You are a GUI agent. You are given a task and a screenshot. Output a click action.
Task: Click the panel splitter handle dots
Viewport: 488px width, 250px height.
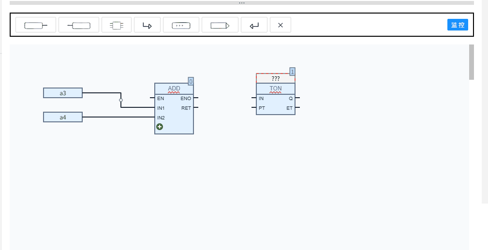[242, 3]
